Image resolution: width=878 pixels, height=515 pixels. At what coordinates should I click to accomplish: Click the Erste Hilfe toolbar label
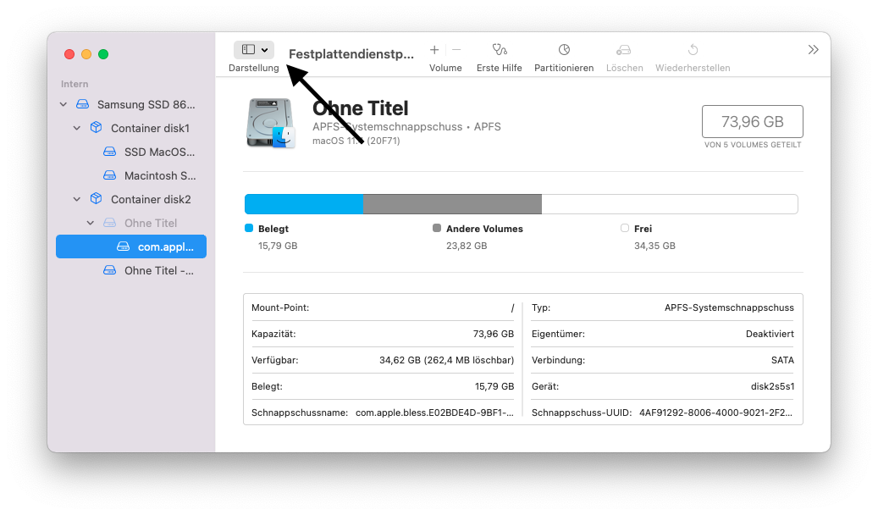(500, 68)
